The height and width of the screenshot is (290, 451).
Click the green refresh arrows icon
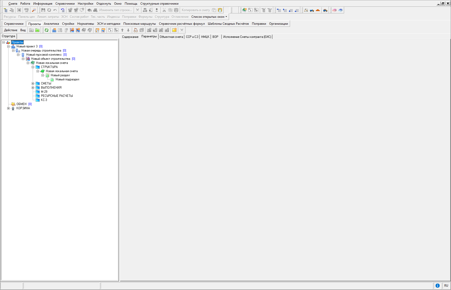(x=47, y=30)
